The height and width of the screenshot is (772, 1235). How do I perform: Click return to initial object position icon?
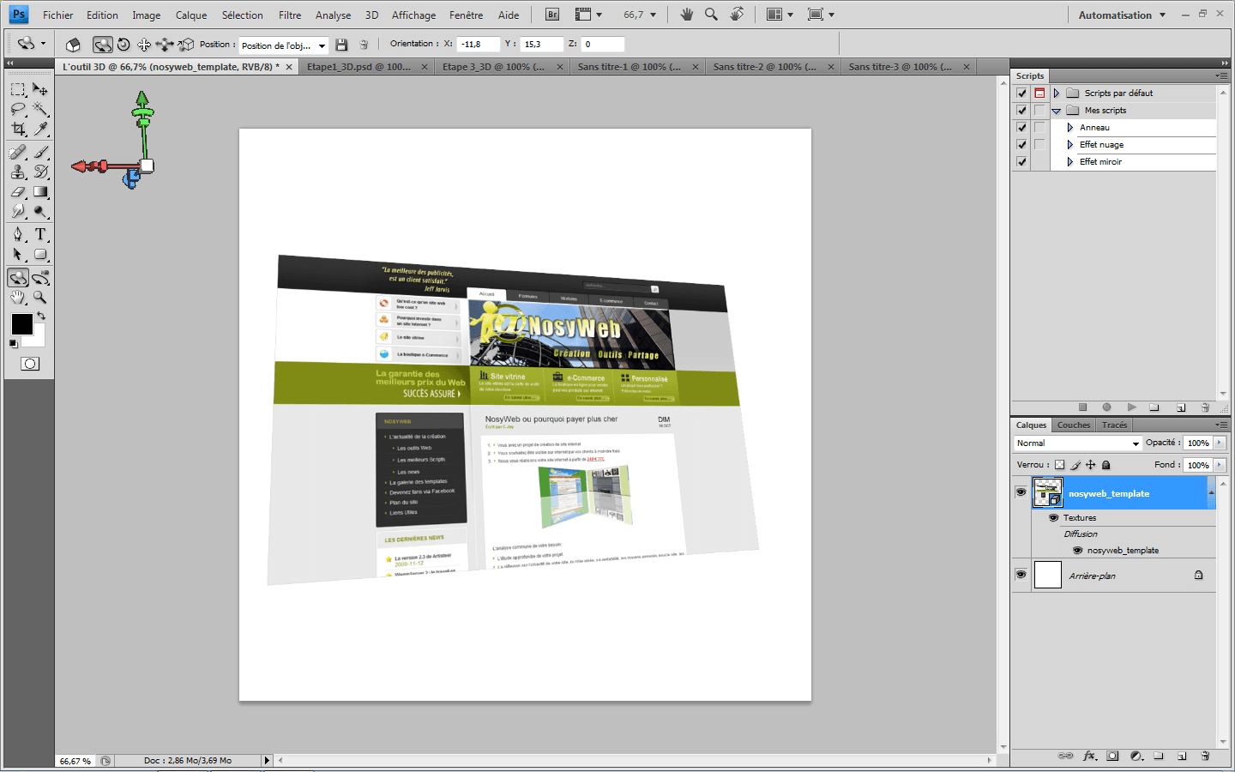(x=74, y=45)
